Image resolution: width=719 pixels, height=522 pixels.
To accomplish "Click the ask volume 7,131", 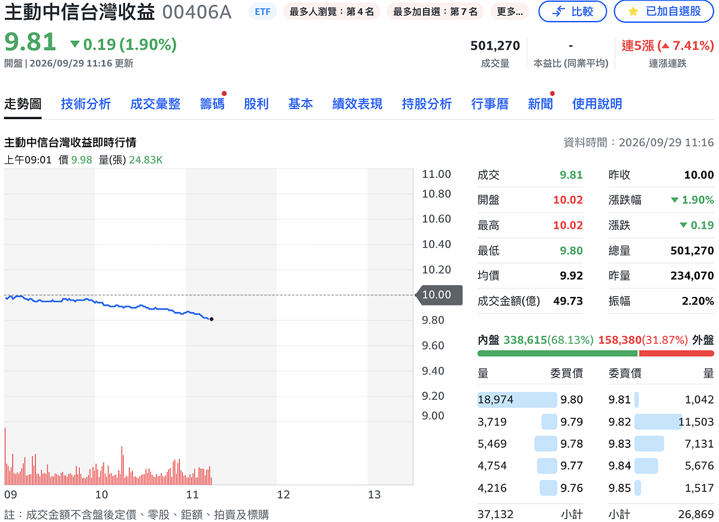I will coord(699,444).
